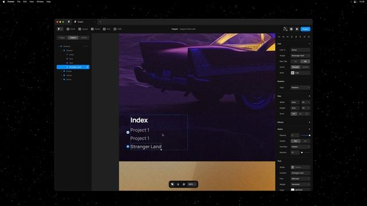Collapse the second layer under Desktop
Screen dimensions: 367x206
(x=61, y=71)
